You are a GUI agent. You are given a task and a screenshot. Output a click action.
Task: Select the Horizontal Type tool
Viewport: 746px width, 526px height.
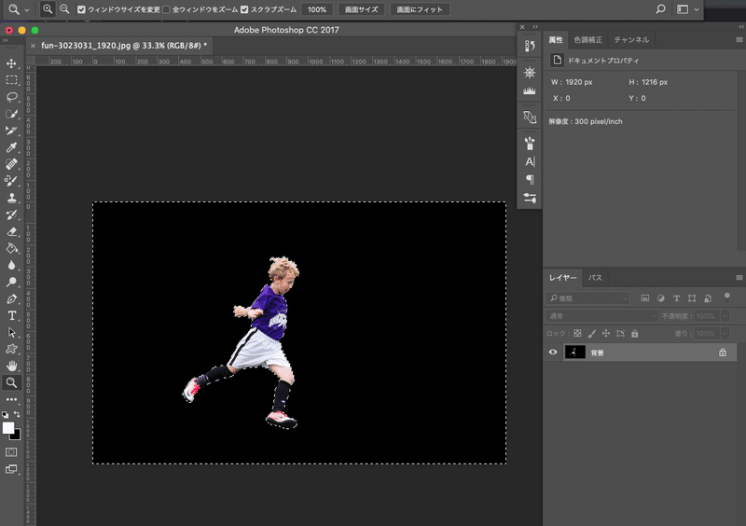point(11,315)
